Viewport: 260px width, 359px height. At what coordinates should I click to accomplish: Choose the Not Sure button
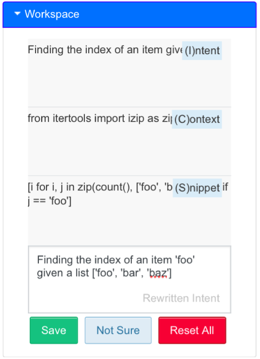118,330
